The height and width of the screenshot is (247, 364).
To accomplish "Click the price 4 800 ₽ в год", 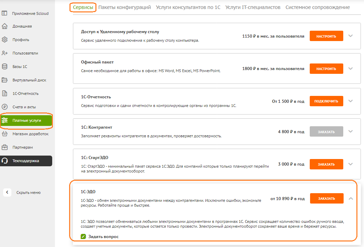I will click(291, 132).
